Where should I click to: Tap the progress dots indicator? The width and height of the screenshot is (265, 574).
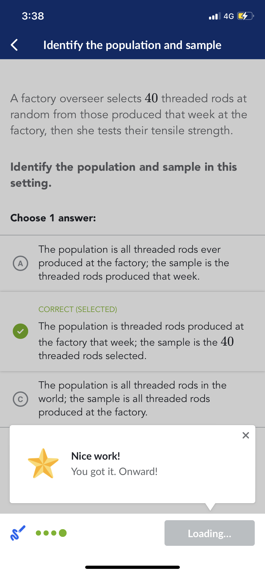pyautogui.click(x=51, y=533)
